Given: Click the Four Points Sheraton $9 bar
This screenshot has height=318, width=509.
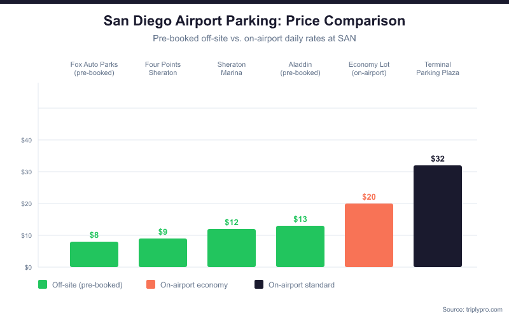Looking at the screenshot, I should tap(163, 252).
